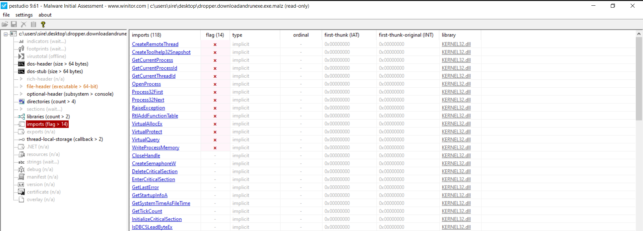Click the yellow question mark help icon
Screen dimensions: 643x231
43,24
